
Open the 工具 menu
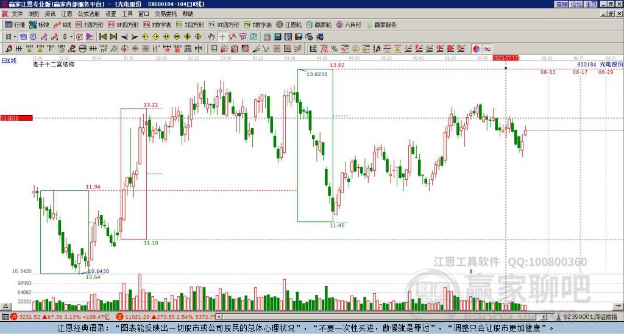(127, 14)
